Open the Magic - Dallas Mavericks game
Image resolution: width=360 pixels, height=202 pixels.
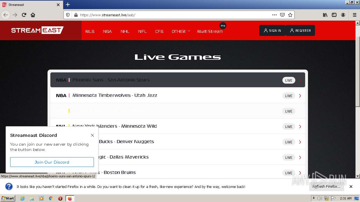click(x=178, y=157)
